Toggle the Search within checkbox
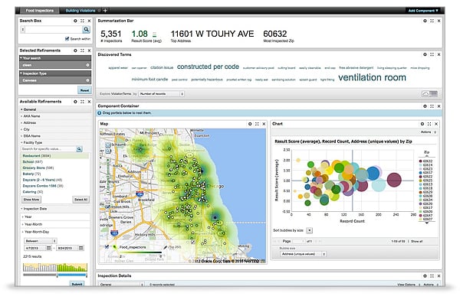This screenshot has width=460, height=306. pos(67,37)
